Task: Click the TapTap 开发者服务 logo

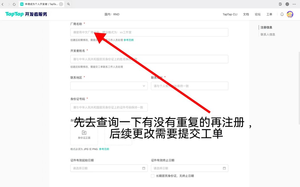Action: (26, 14)
